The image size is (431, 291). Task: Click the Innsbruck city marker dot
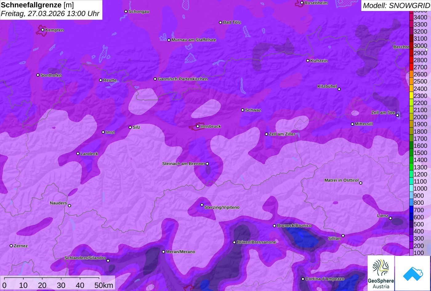(x=198, y=126)
